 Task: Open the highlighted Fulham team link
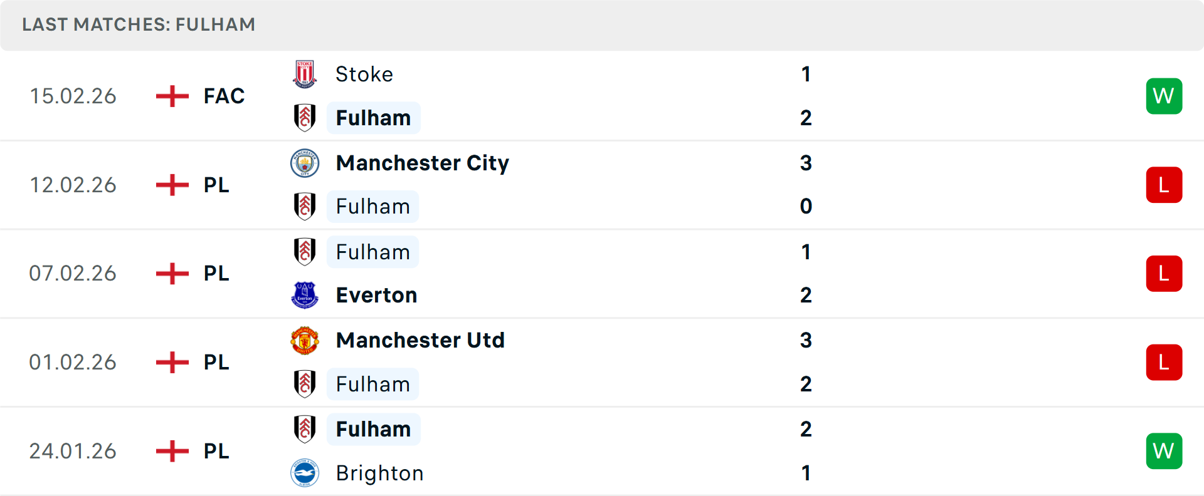(373, 117)
